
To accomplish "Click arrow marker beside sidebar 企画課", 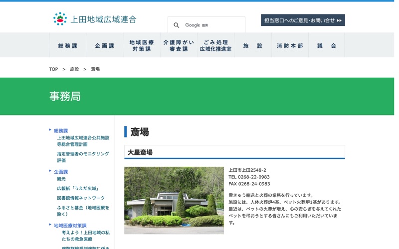I will (50, 171).
